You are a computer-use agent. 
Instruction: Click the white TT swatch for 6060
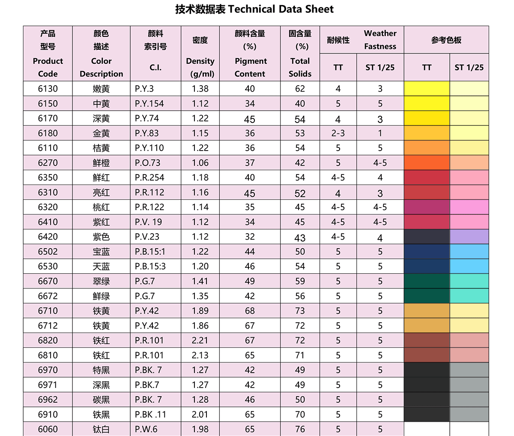tap(427, 429)
